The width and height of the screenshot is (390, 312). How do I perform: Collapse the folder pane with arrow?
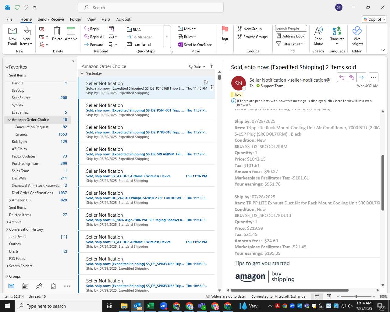pos(73,61)
